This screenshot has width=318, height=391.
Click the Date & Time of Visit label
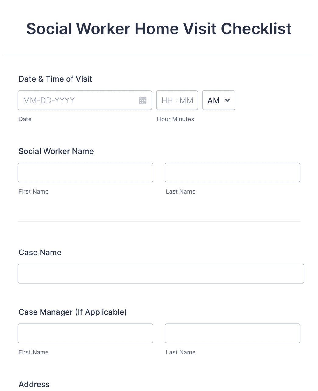click(x=55, y=79)
